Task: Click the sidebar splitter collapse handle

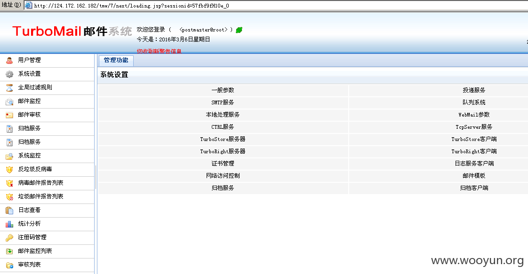Action: 96,177
